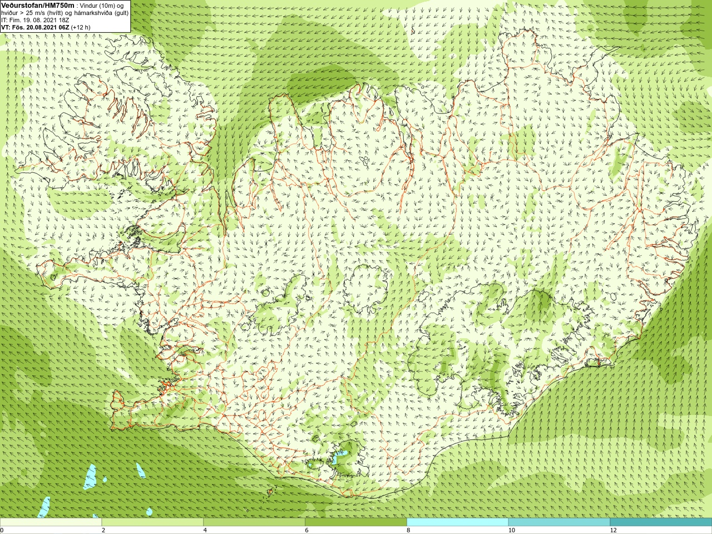This screenshot has width=712, height=534.
Task: Click the legend scale label '6'
Action: [306, 530]
